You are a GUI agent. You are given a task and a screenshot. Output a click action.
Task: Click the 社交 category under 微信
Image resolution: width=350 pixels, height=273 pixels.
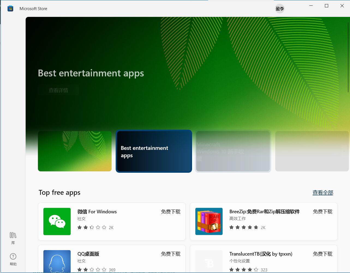tap(82, 219)
